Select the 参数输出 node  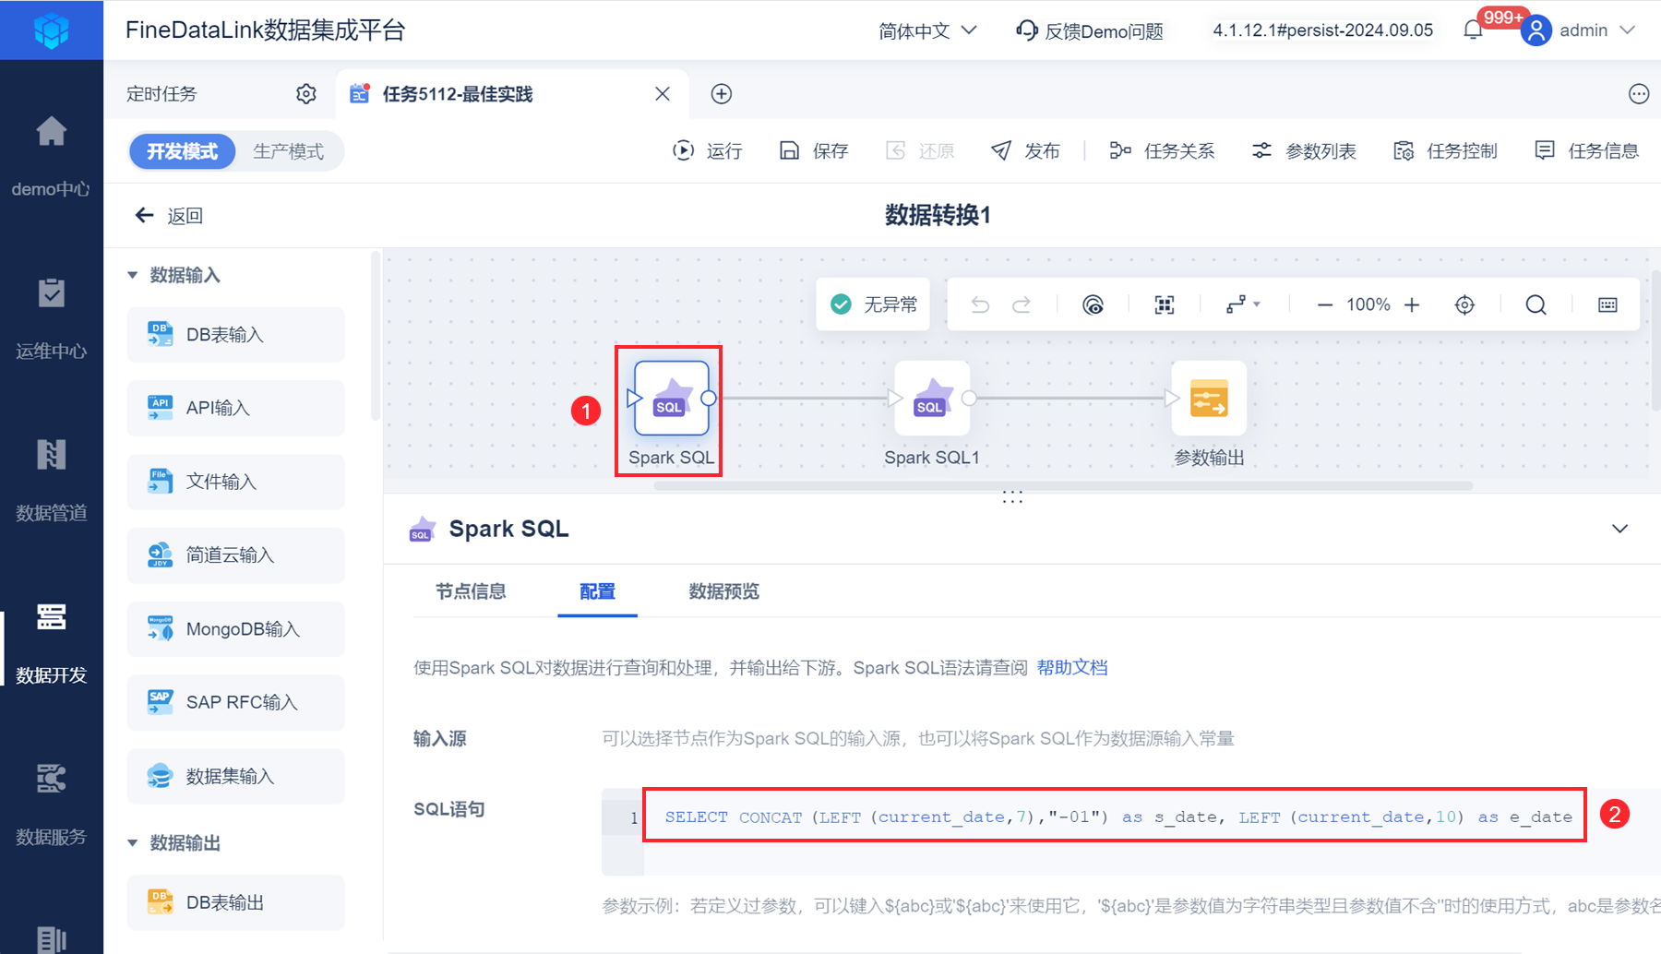click(1209, 399)
